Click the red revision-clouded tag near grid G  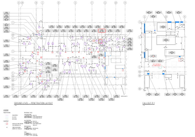[102, 31]
